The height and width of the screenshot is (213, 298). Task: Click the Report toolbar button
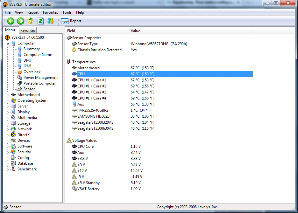point(71,21)
